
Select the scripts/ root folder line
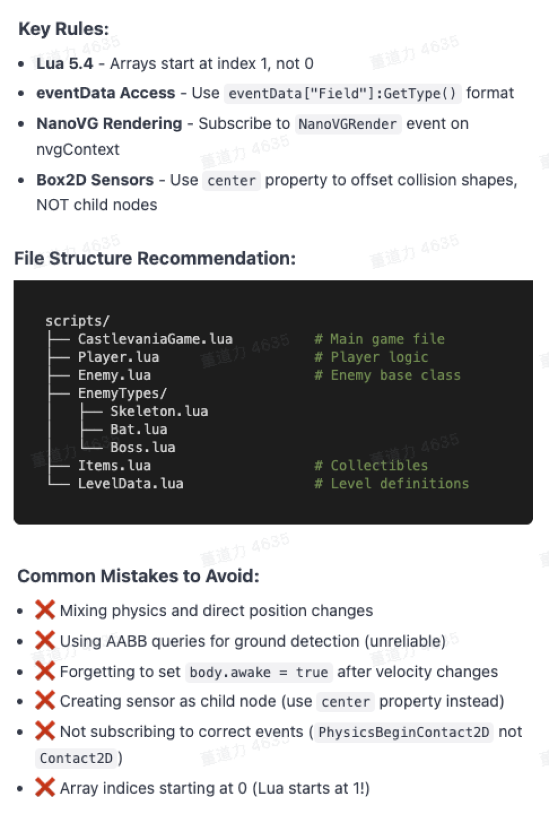click(x=77, y=321)
